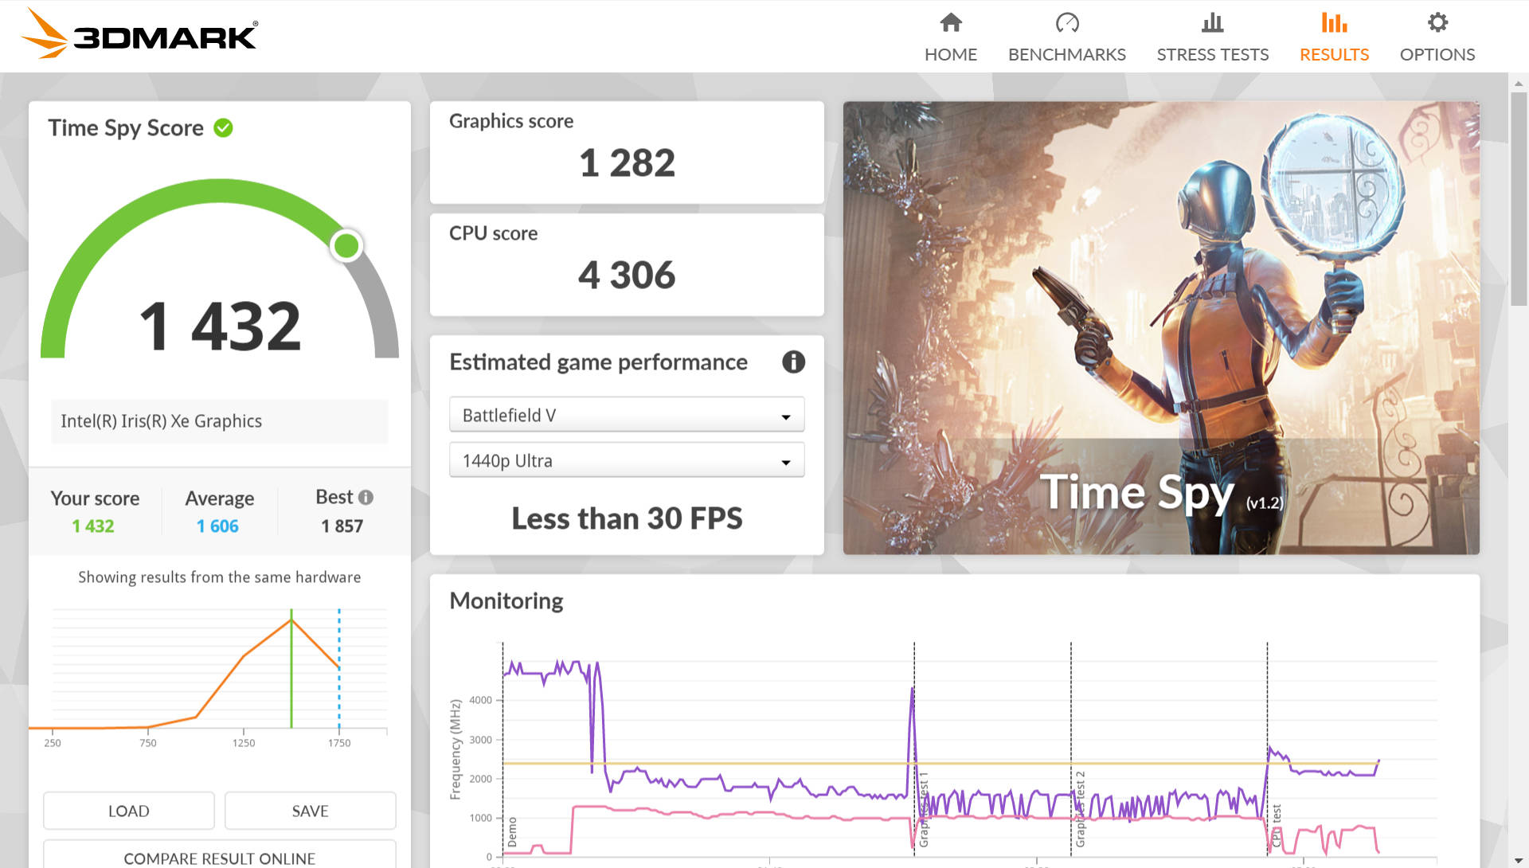Click the Monitoring heading
The width and height of the screenshot is (1529, 868).
coord(506,600)
